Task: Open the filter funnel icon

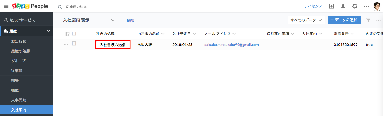Action: point(368,20)
